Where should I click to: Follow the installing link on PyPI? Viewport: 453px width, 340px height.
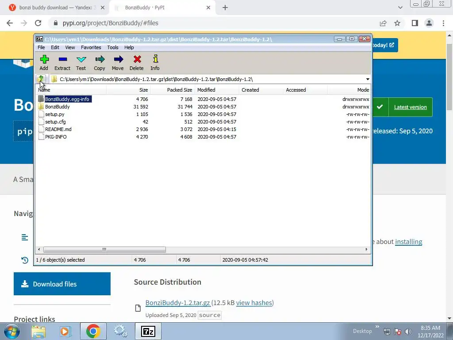[408, 242]
